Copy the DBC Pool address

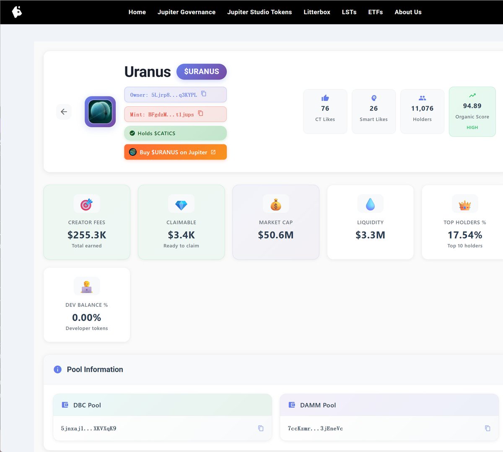(261, 428)
